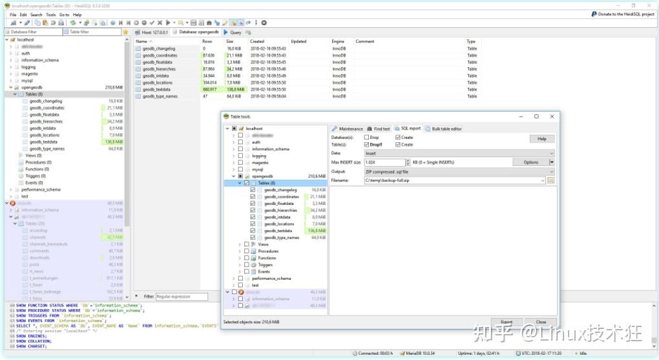The image size is (659, 360).
Task: Check Views checkbox in Table tools tree
Action: 247,244
